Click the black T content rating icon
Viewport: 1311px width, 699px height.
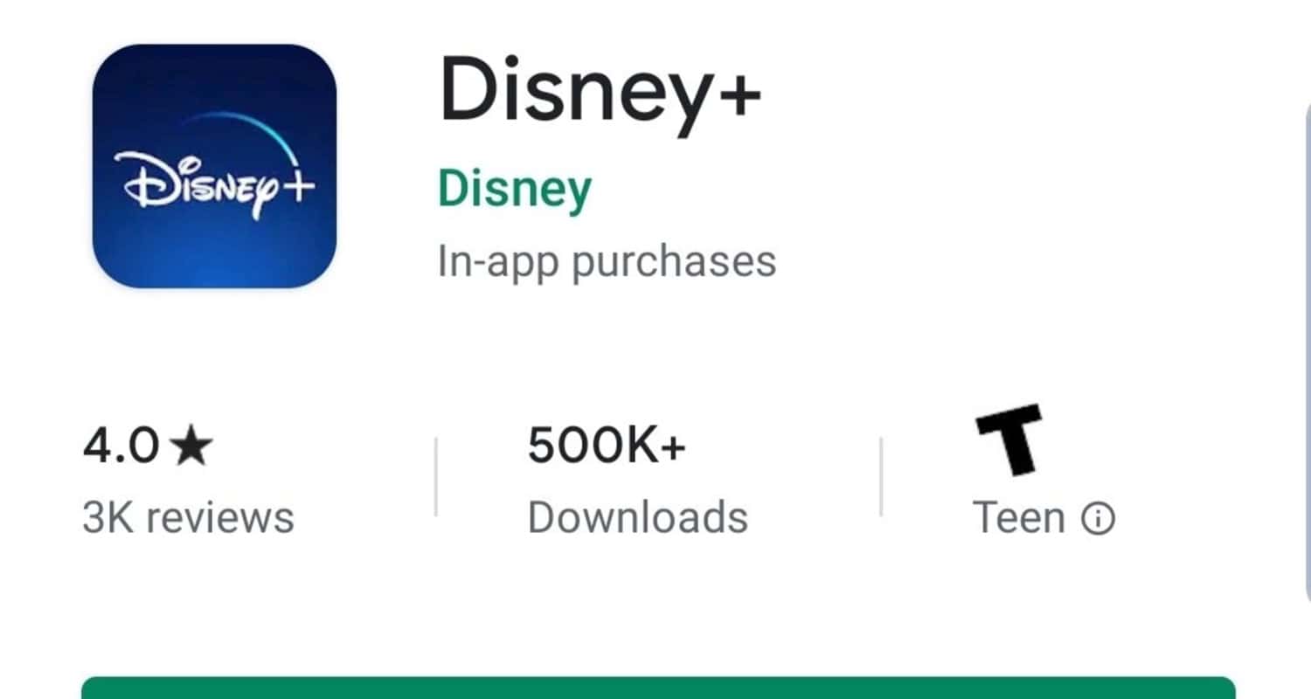1009,440
